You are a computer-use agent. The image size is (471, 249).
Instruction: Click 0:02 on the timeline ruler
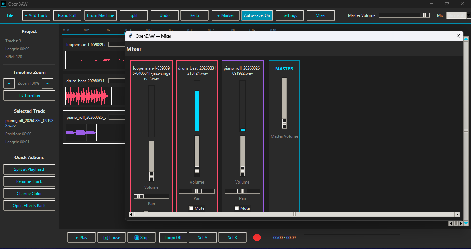click(x=107, y=30)
